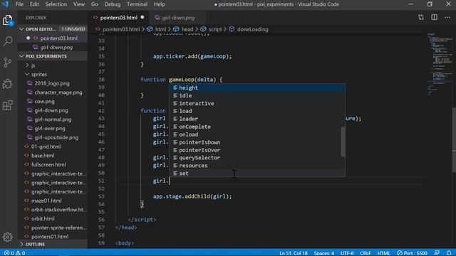Image resolution: width=456 pixels, height=256 pixels.
Task: Change encoding via UTF-8 status entry
Action: [347, 253]
